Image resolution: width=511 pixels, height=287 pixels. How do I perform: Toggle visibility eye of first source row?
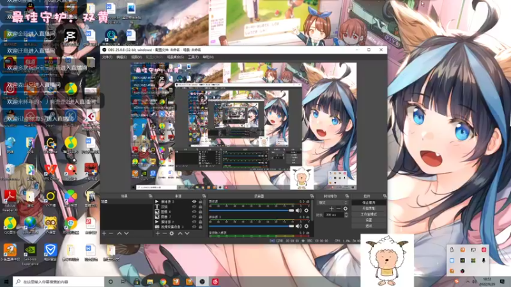tap(194, 202)
